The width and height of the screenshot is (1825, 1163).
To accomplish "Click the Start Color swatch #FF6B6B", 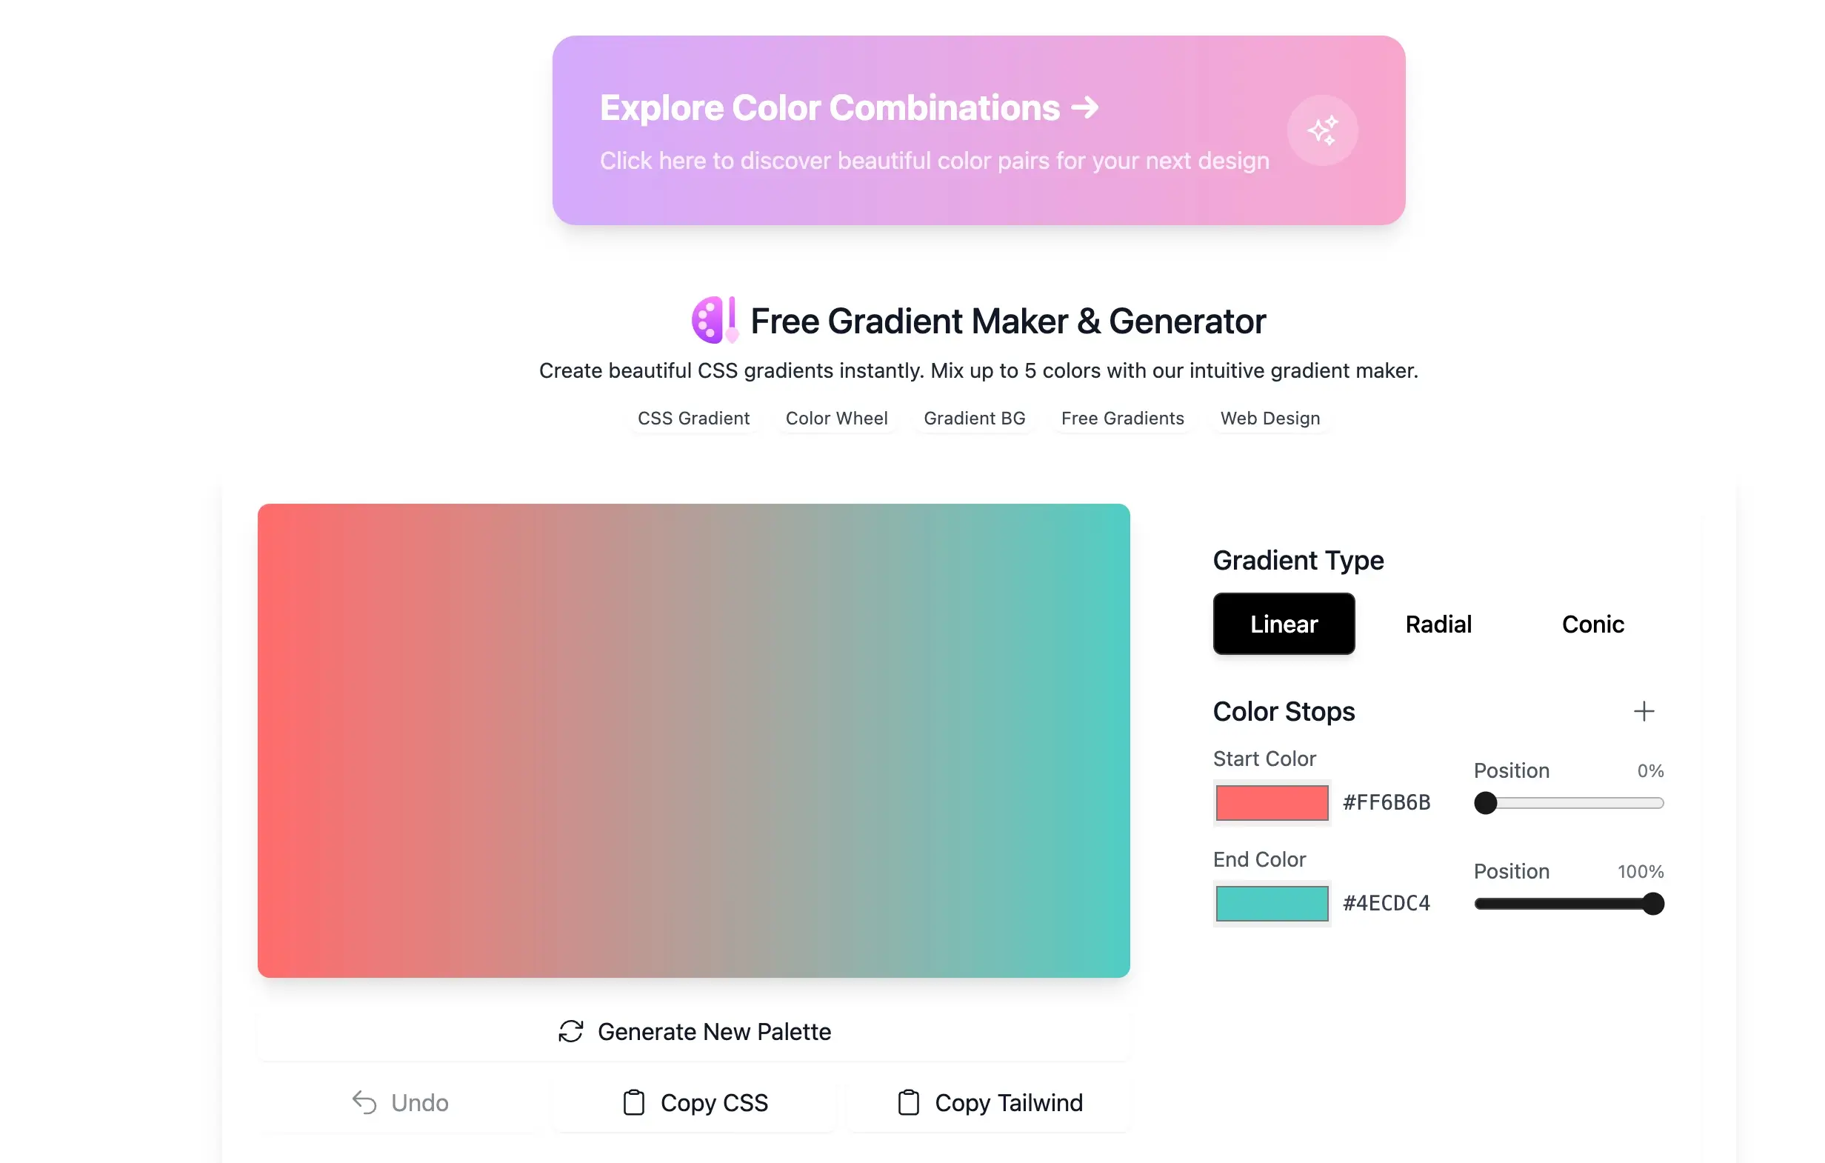I will pos(1272,802).
